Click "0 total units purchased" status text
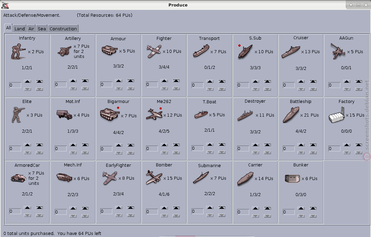Screen dimensions: 371x237 coord(29,234)
